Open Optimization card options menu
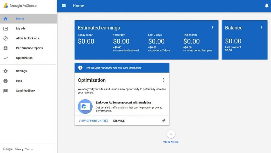Image resolution: width=271 pixels, height=153 pixels. (164, 80)
